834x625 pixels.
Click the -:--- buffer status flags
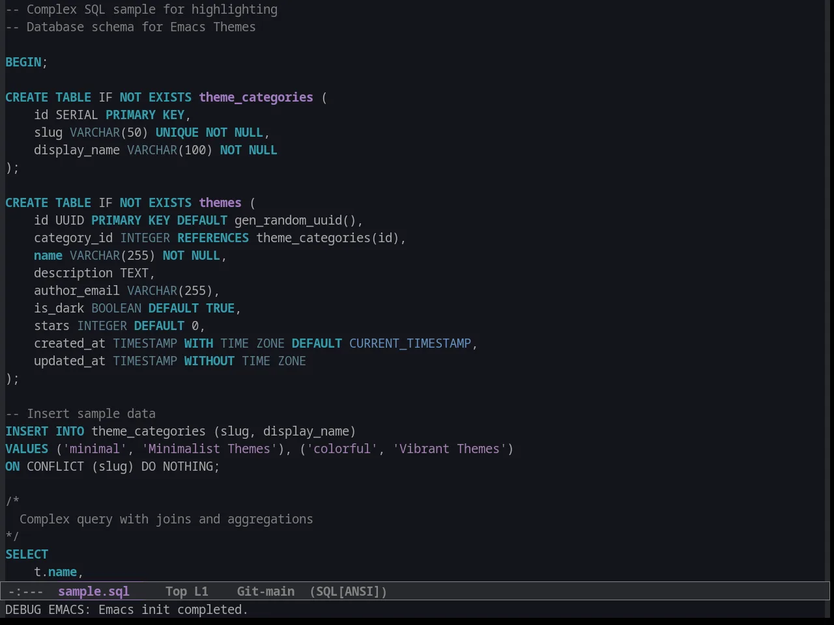[x=26, y=591]
